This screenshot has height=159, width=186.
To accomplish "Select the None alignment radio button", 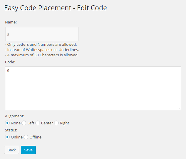I will [x=7, y=123].
